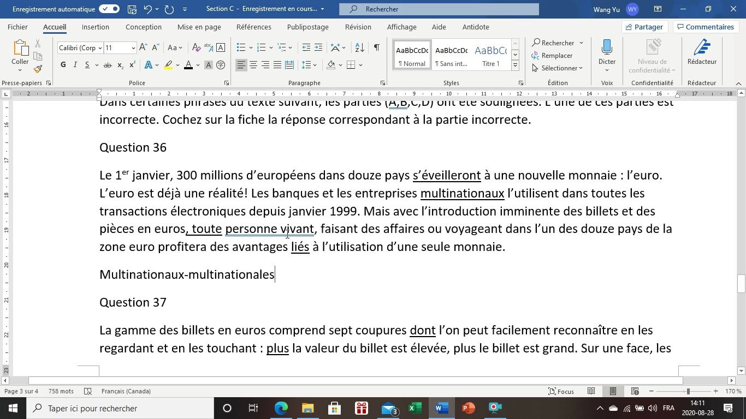Switch to Web Layout view icon

(x=635, y=391)
